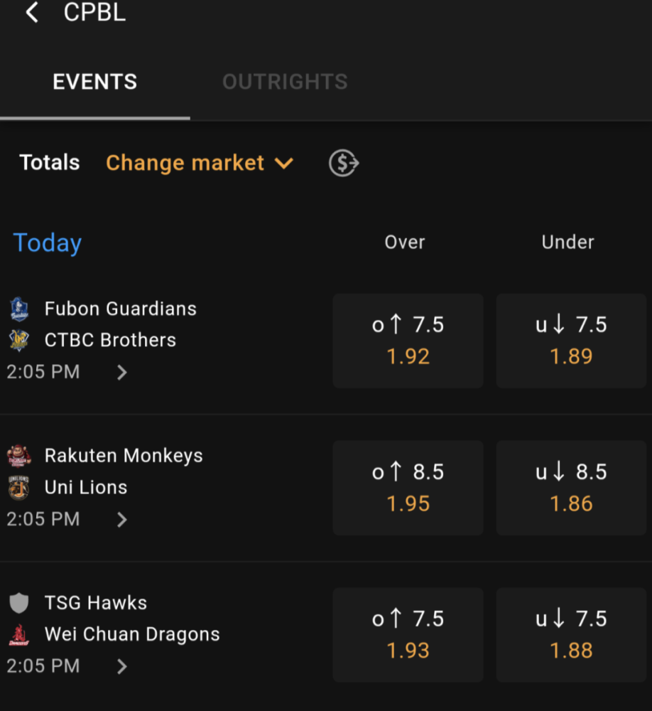
Task: Tap the Rakuten Monkeys team logo
Action: pos(19,455)
